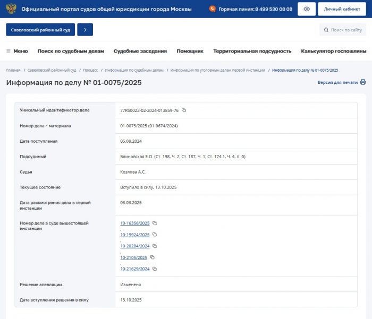
Task: Click the printer icon
Action: pos(363,82)
